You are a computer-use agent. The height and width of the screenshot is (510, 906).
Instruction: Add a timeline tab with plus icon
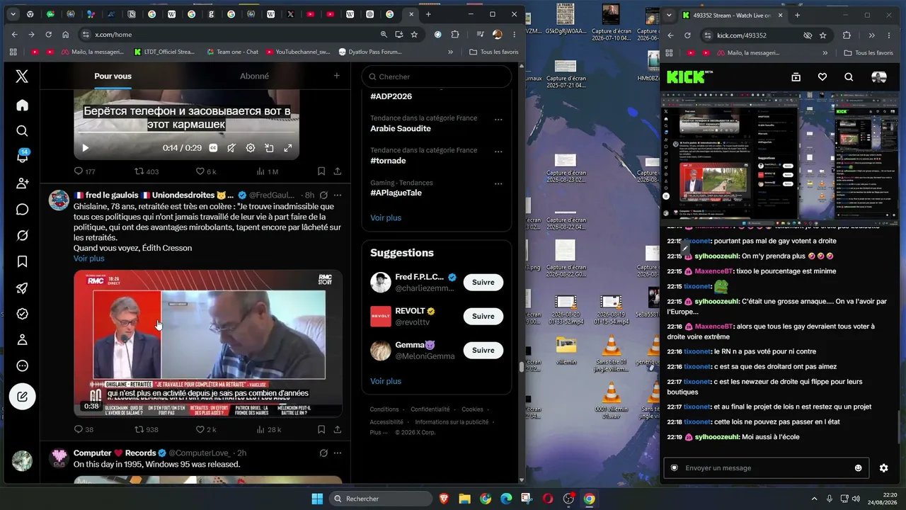click(337, 76)
